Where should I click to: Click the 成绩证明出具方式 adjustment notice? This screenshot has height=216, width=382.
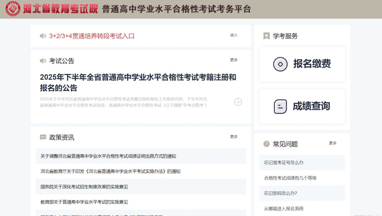point(108,156)
